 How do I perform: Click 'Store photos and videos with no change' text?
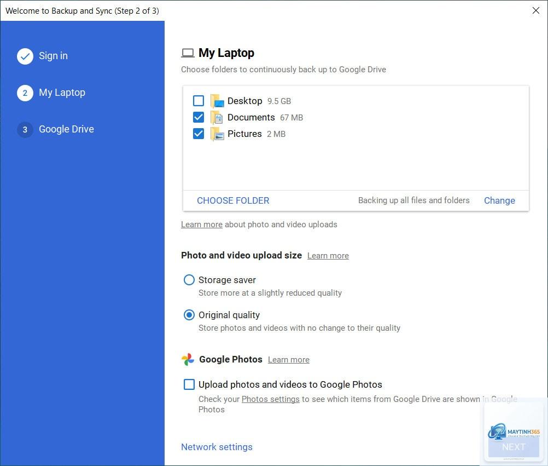click(299, 328)
